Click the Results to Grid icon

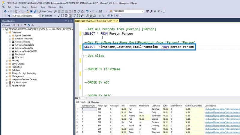[x=91, y=16]
